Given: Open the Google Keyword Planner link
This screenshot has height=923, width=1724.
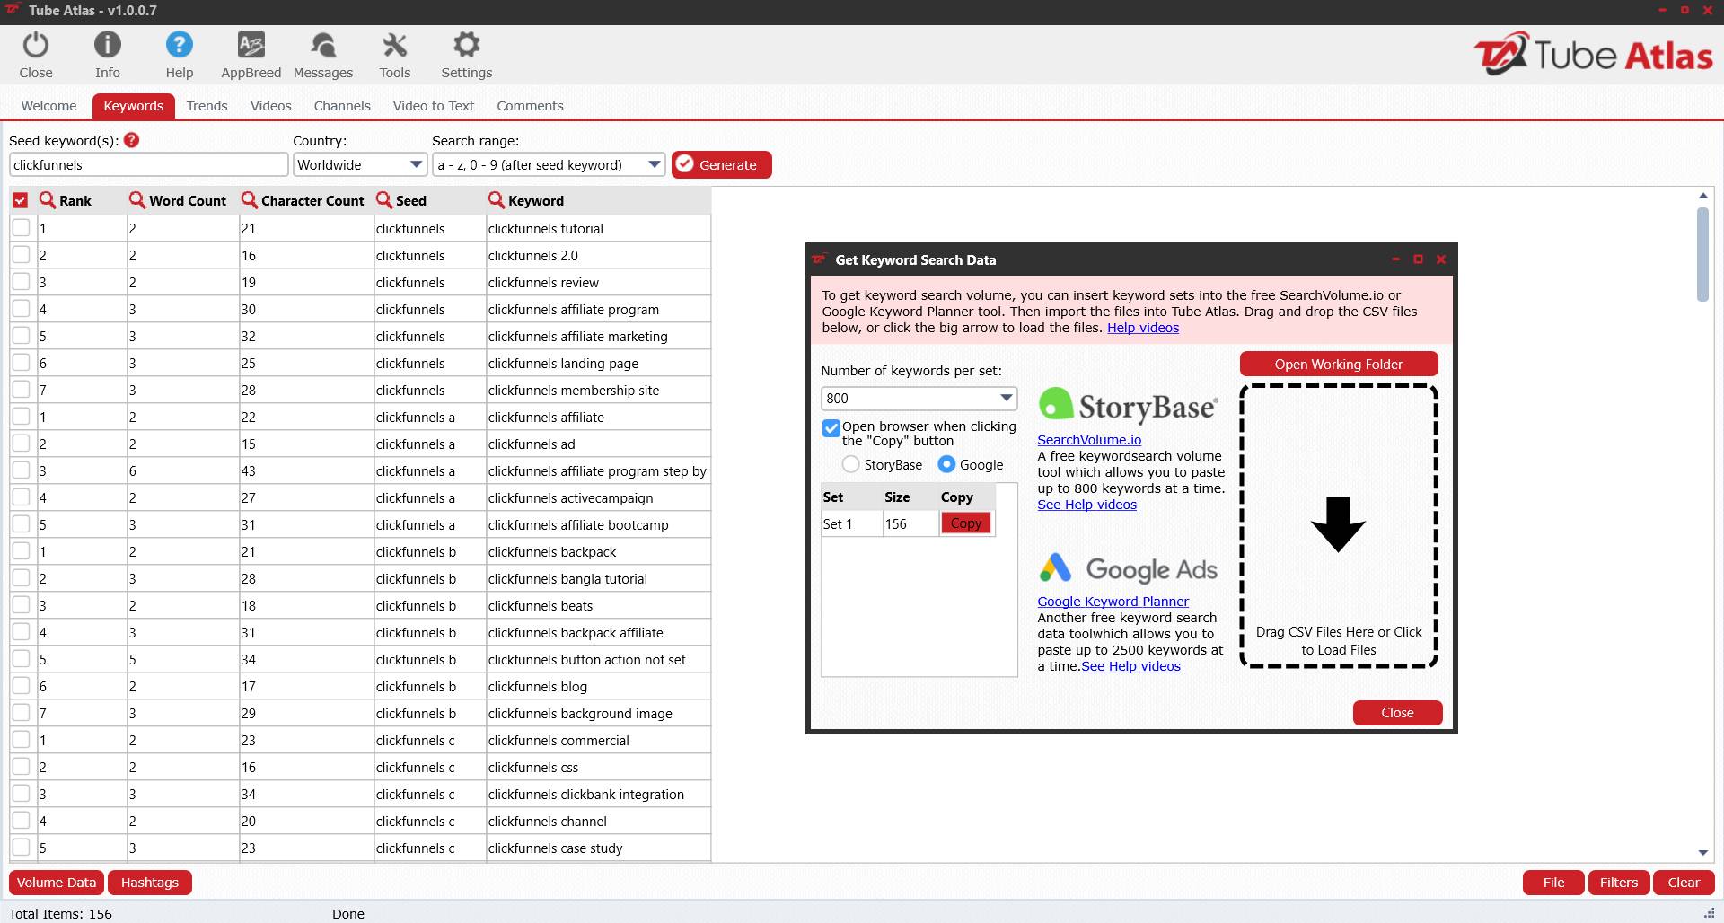Looking at the screenshot, I should coord(1113,602).
